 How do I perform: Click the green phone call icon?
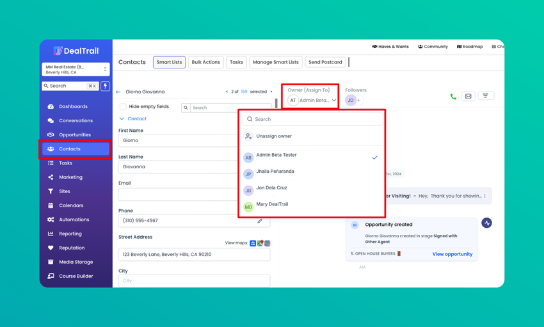pos(453,97)
